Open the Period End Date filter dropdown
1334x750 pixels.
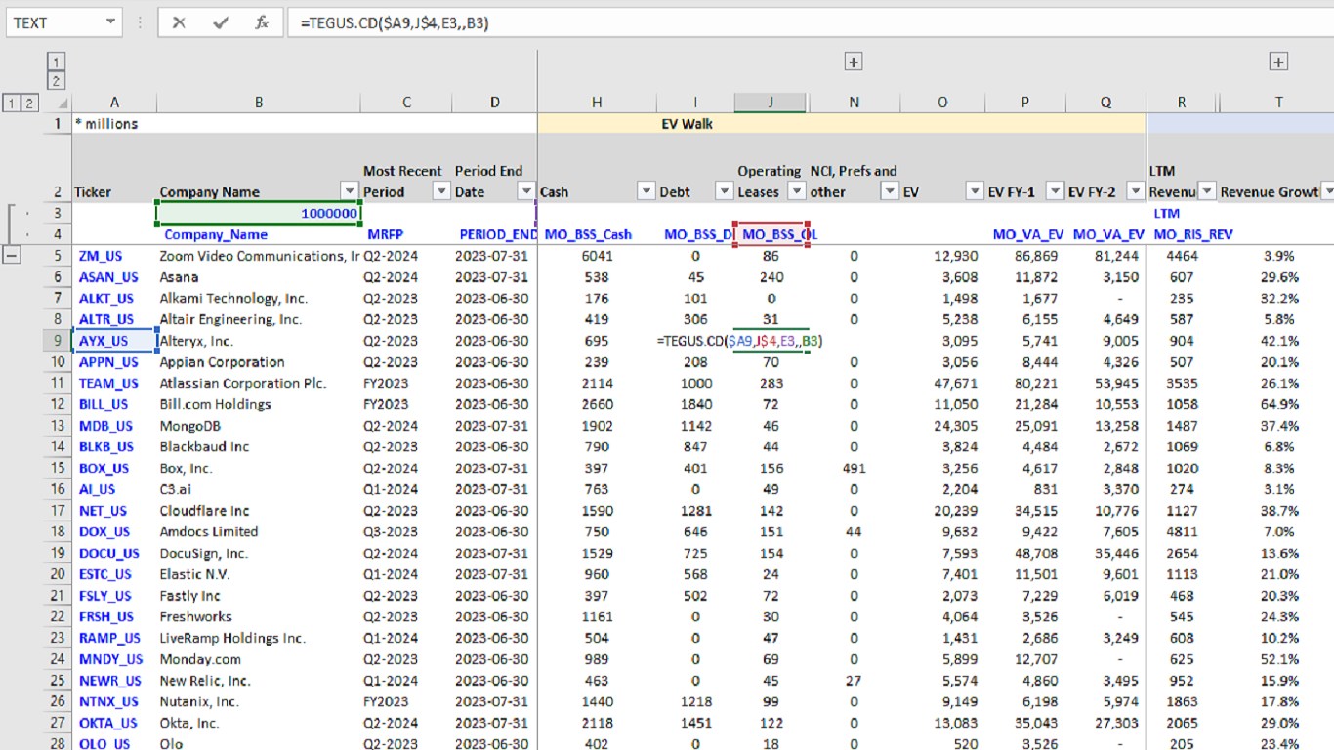[x=526, y=191]
